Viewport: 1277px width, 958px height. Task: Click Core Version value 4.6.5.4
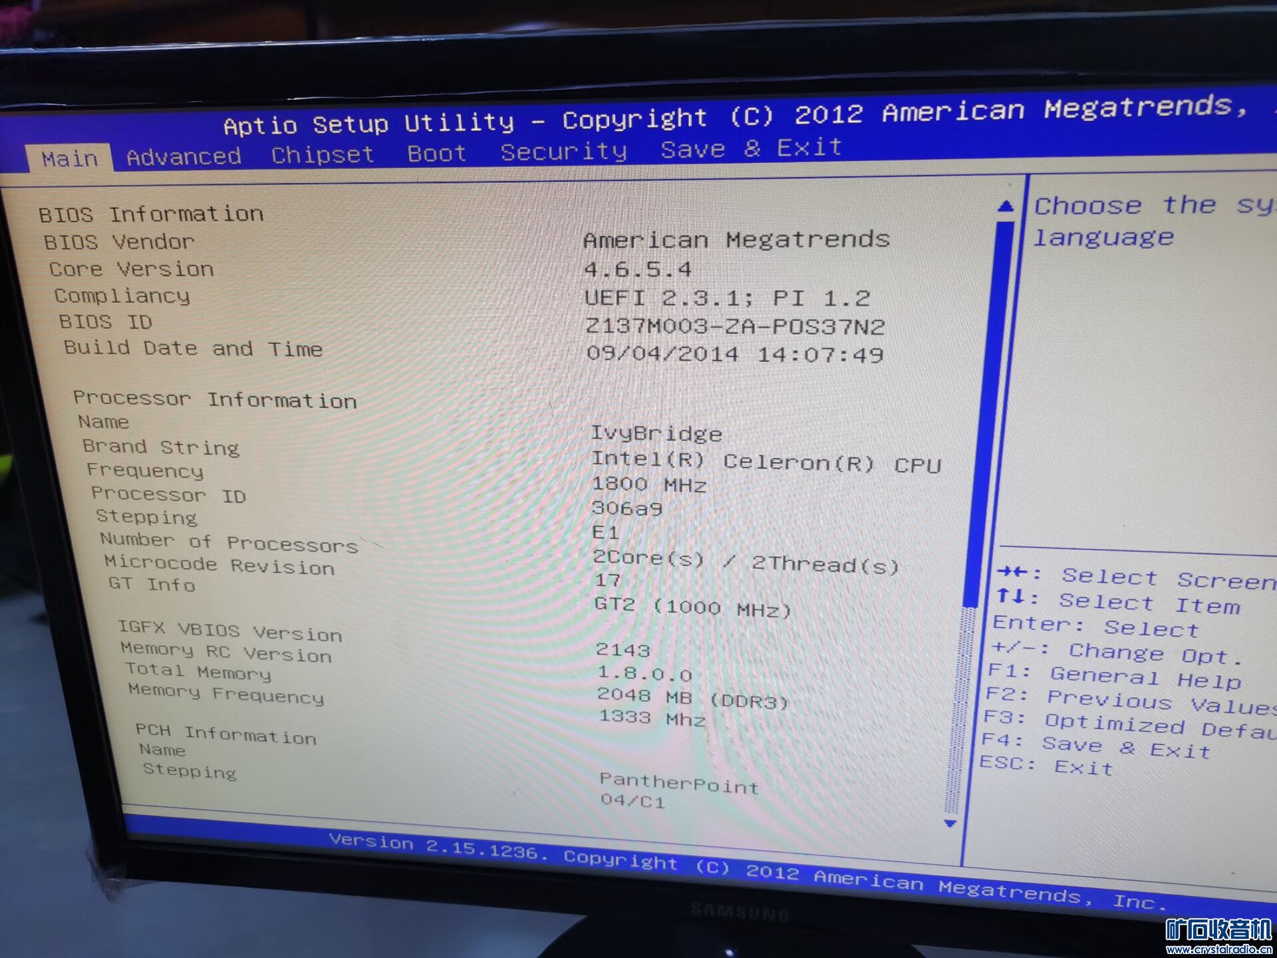click(x=637, y=269)
